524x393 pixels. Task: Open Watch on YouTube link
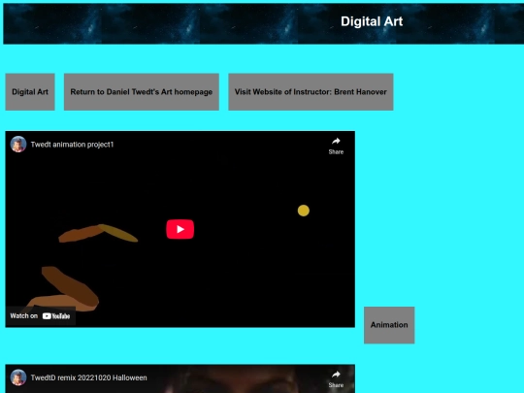pos(40,315)
